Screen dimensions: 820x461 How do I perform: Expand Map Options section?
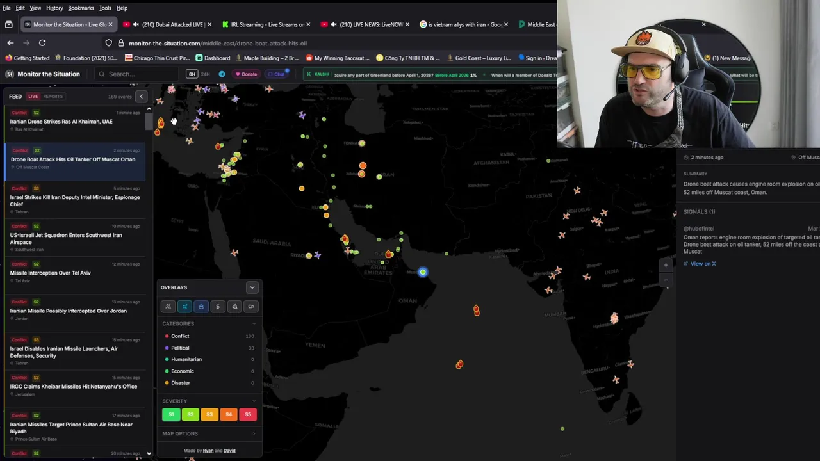pos(209,433)
